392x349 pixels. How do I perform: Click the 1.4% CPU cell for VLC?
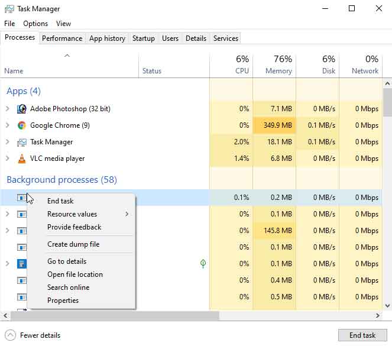231,159
